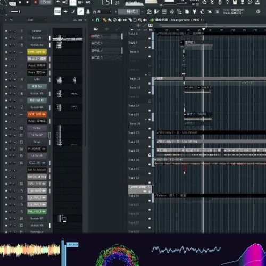Image resolution: width=266 pixels, height=266 pixels.
Task: Click the green channel button in rack
Action: (37, 211)
